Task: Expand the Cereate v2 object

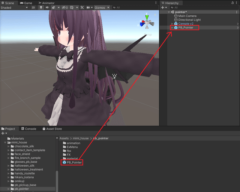Action: pyautogui.click(x=172, y=24)
